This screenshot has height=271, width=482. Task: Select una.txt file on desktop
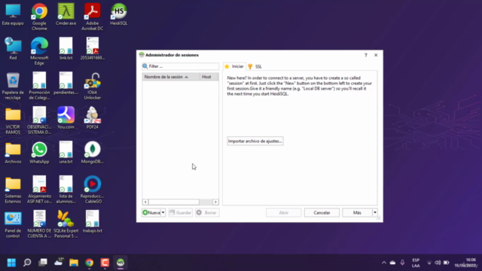coord(66,153)
